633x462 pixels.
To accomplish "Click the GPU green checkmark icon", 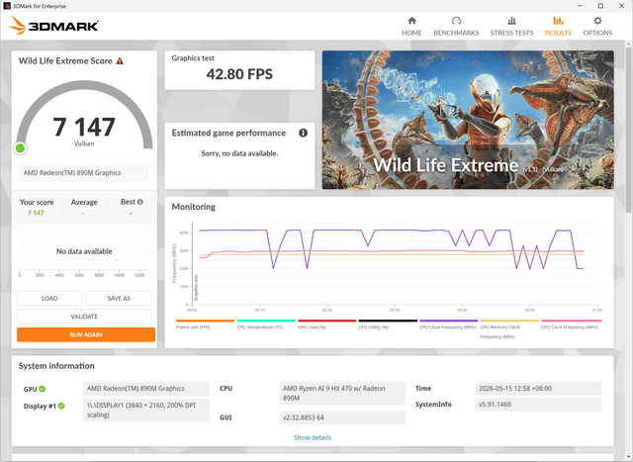I will (x=43, y=389).
